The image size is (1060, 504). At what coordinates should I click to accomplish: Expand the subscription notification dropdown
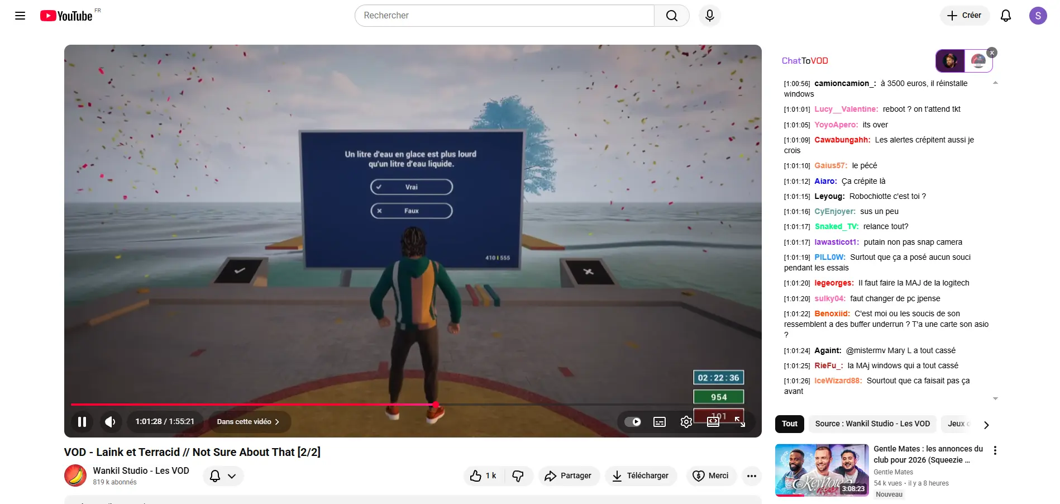[x=223, y=476]
